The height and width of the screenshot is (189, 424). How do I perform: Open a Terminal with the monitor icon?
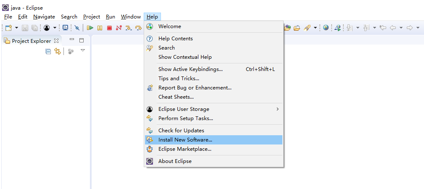[65, 28]
